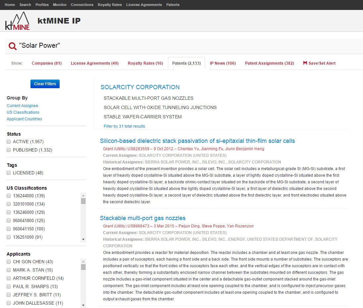
Task: Click STACKABLE MULTI-PORT GAS NOZZLES group entry
Action: [148, 98]
